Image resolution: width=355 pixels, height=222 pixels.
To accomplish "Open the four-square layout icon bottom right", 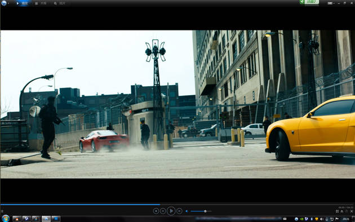I will (x=338, y=211).
